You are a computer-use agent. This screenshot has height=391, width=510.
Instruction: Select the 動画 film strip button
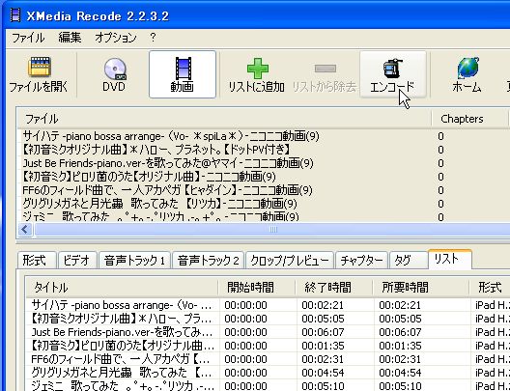(183, 74)
